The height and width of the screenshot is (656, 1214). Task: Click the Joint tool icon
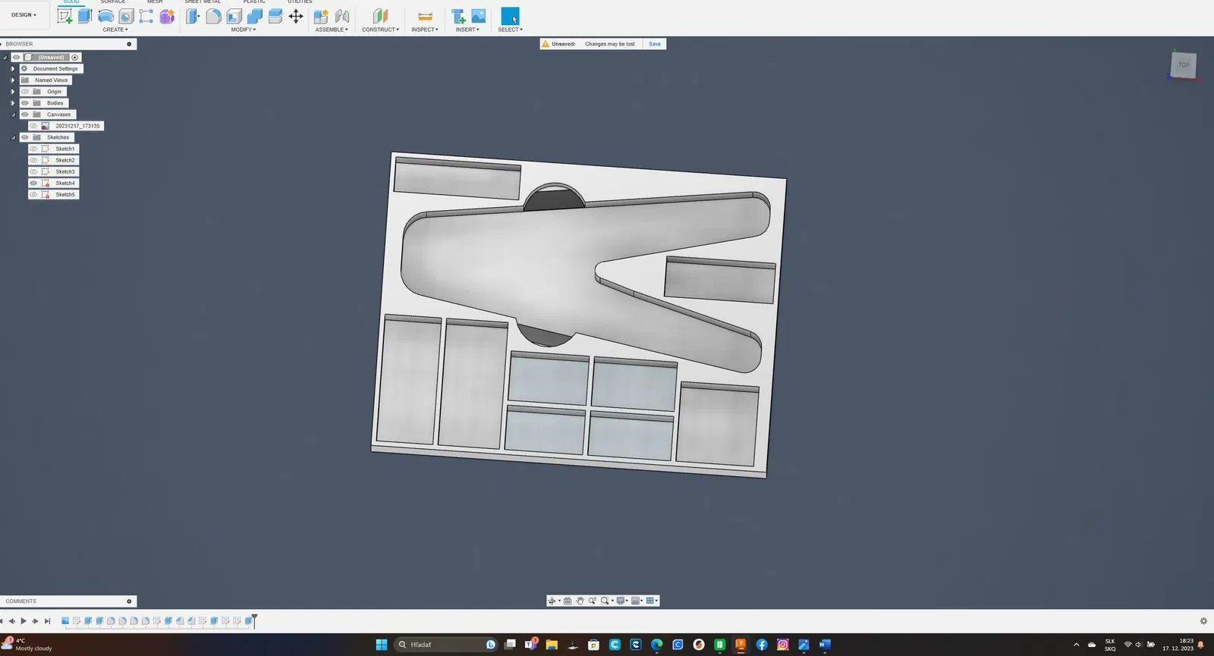[342, 16]
